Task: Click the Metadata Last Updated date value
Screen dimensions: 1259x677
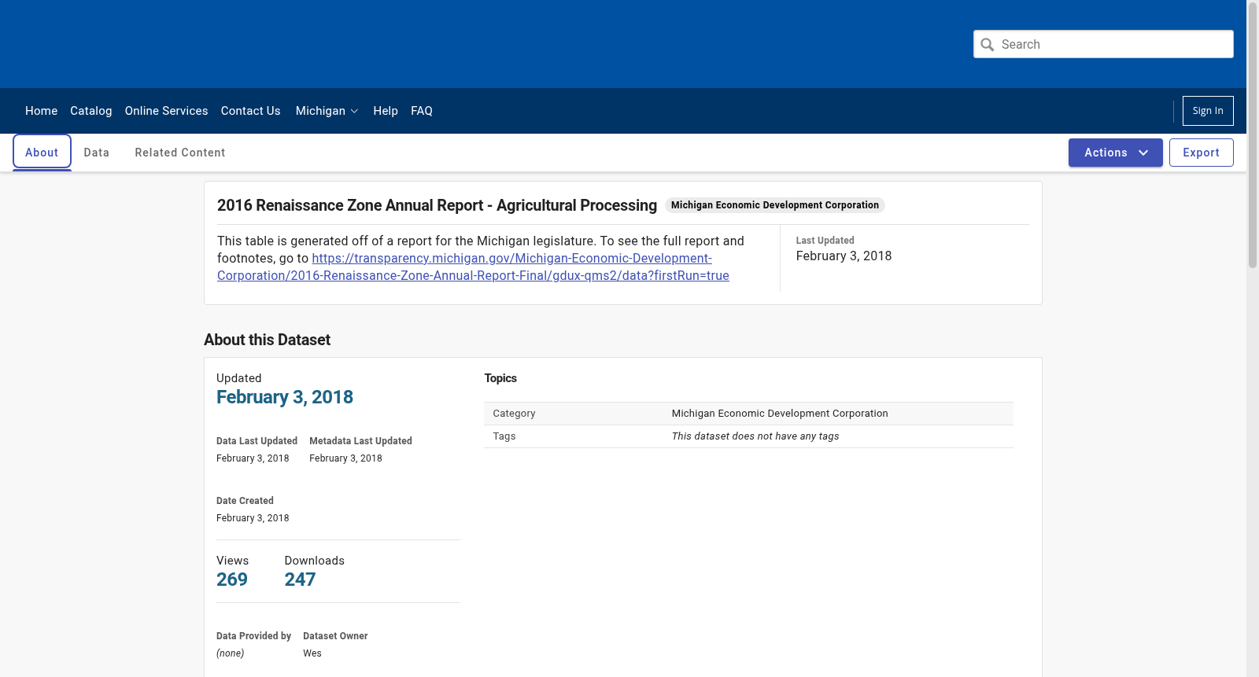Action: point(345,458)
